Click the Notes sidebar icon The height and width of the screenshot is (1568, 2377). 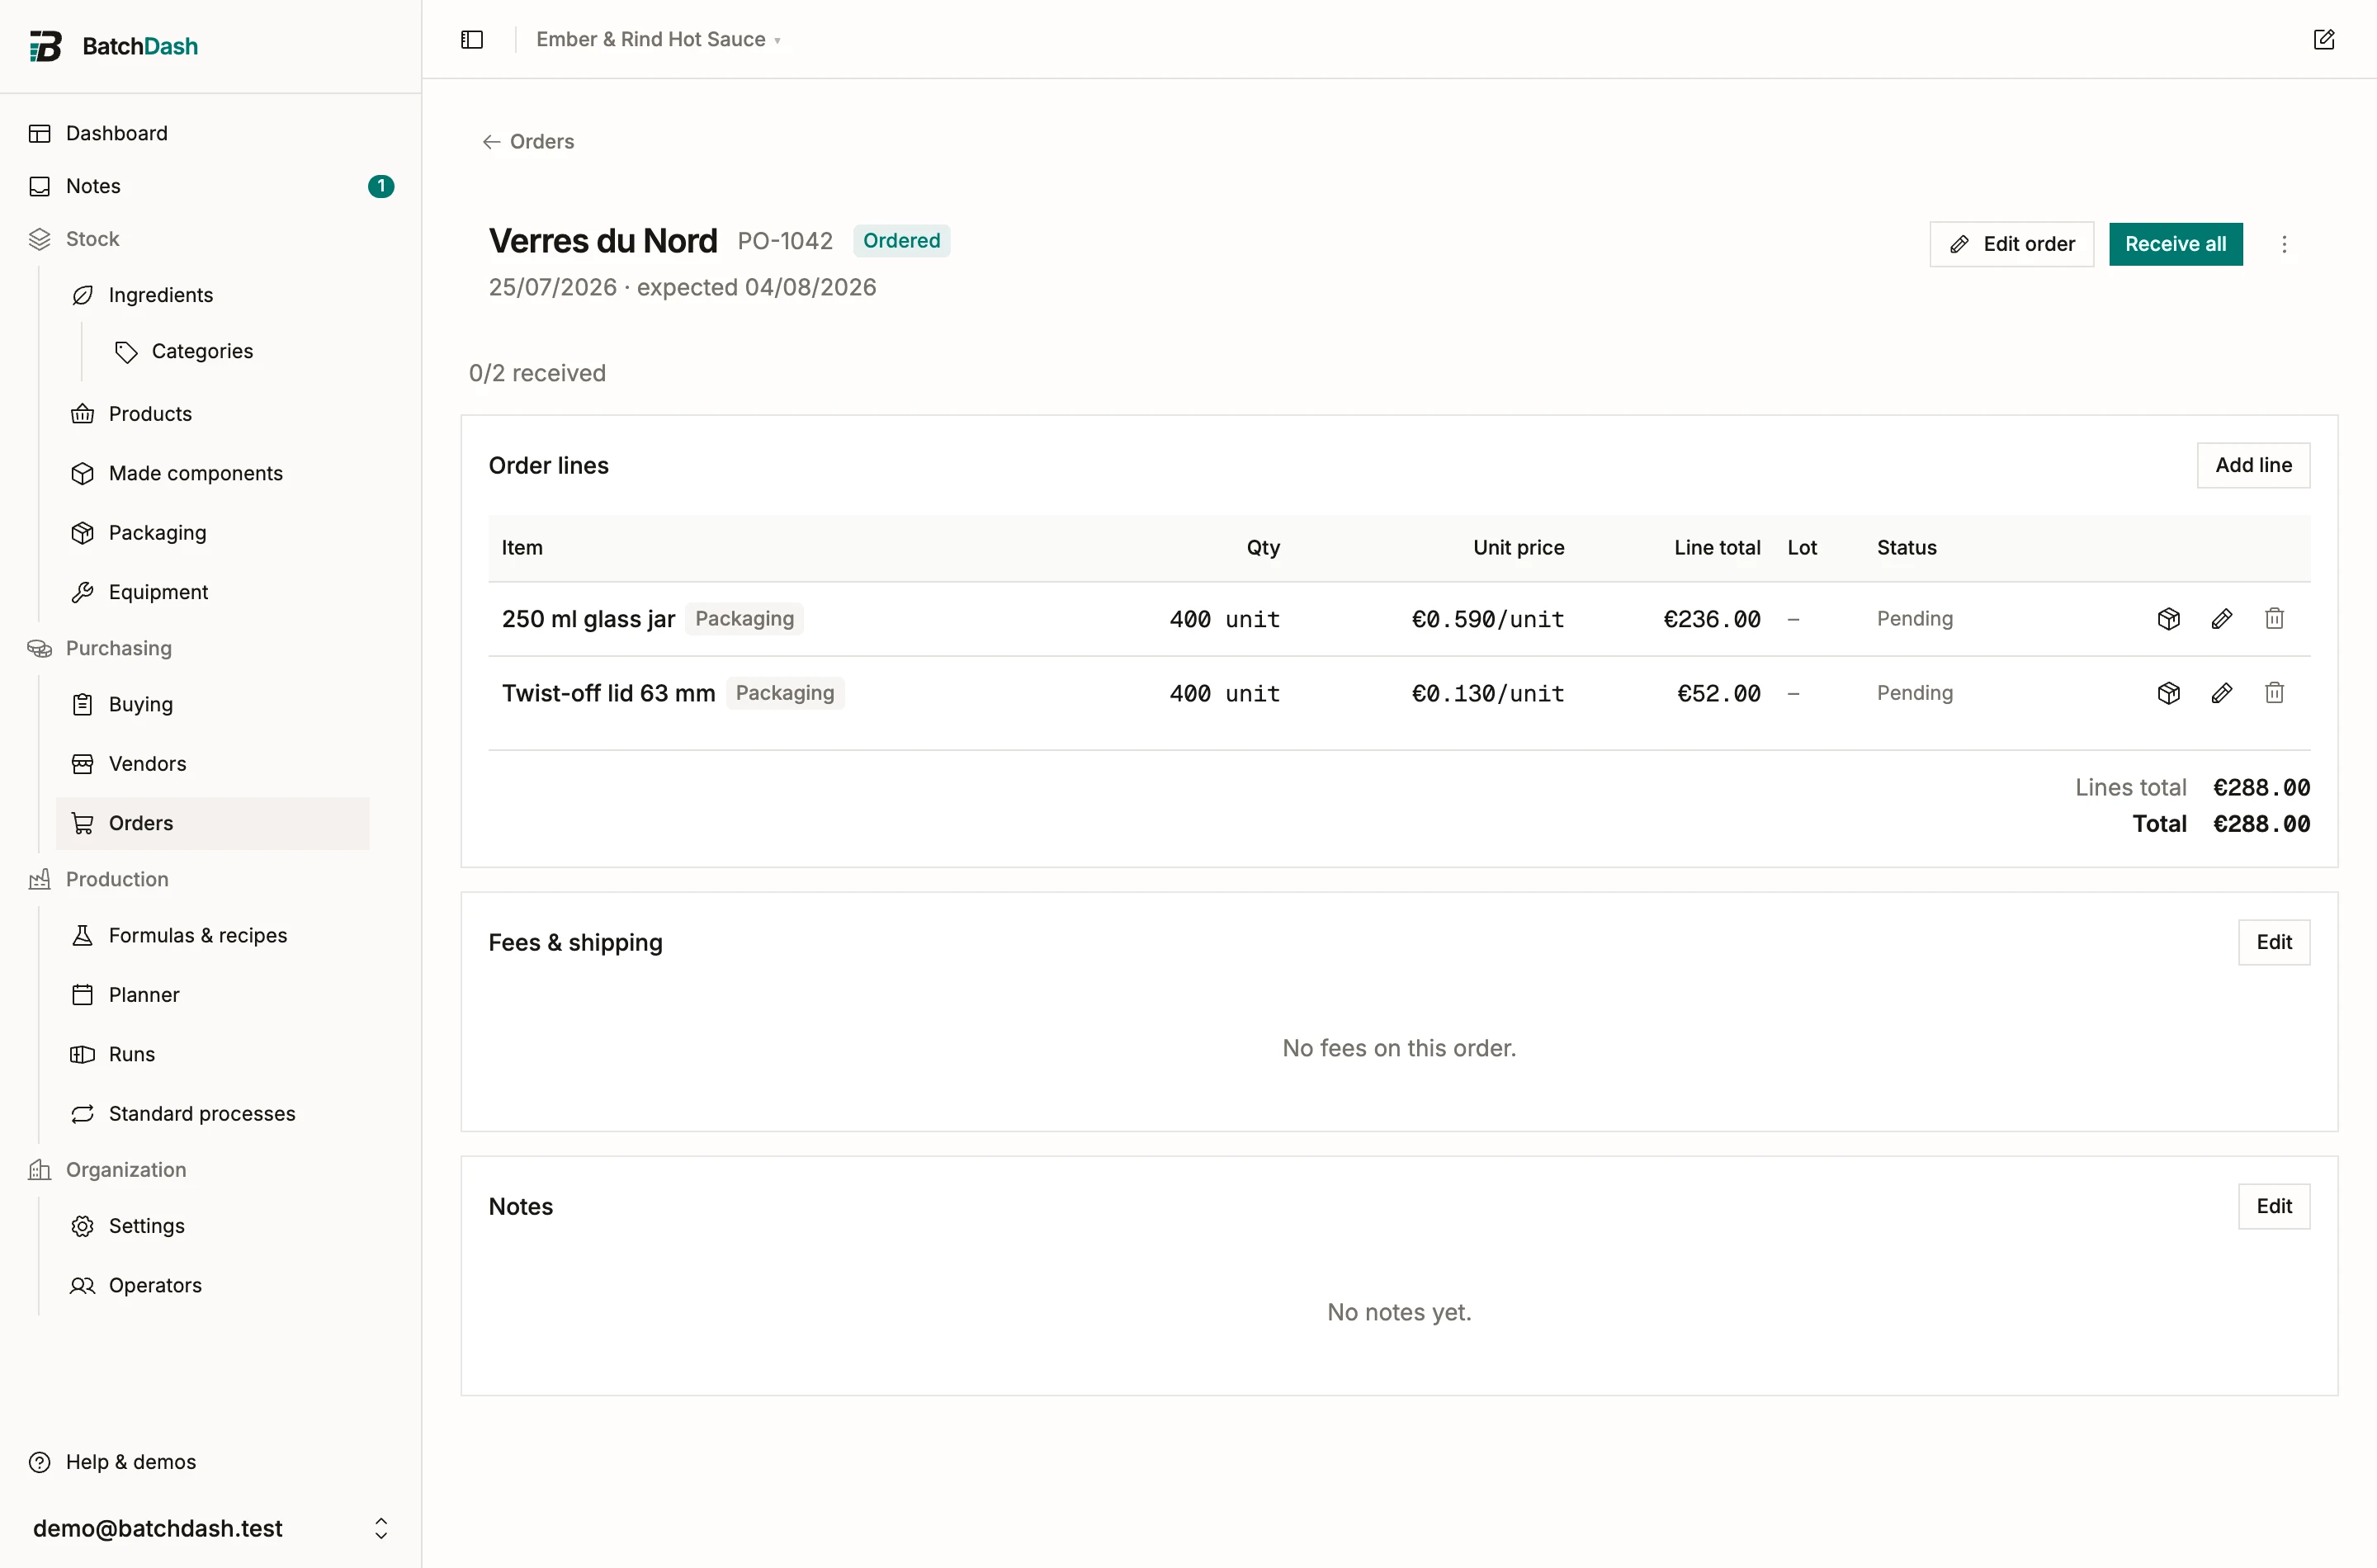click(40, 186)
